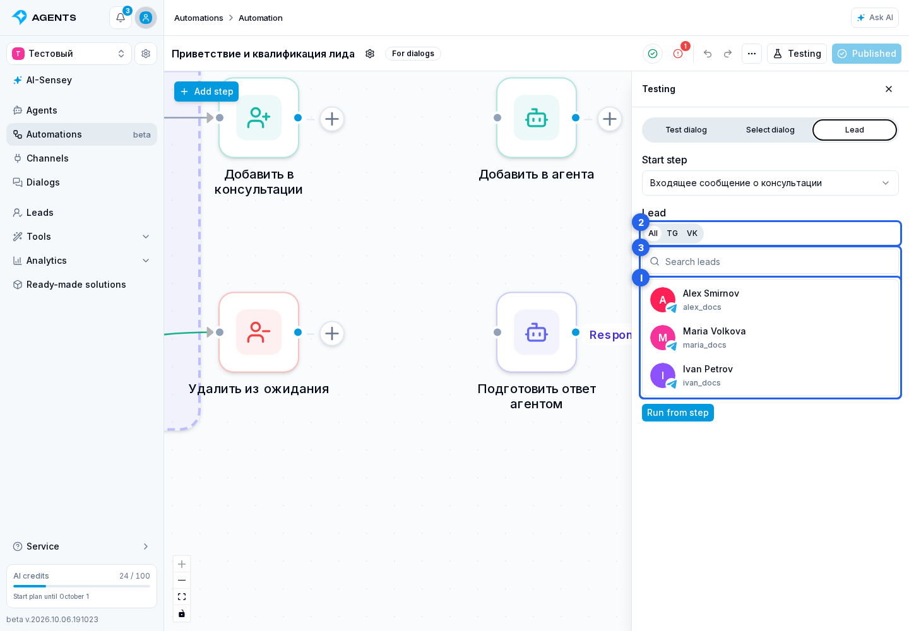Select the Удалить из ожидания node
Screen dimensions: 909x631
click(259, 333)
